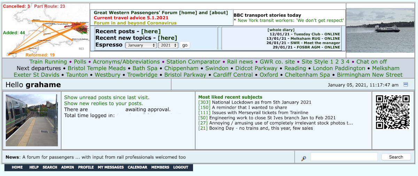Focus the search text field

(344, 157)
